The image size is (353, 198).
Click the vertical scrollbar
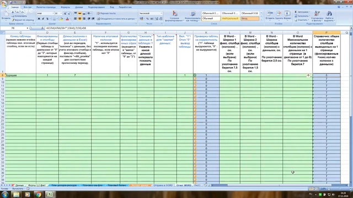[x=351, y=108]
